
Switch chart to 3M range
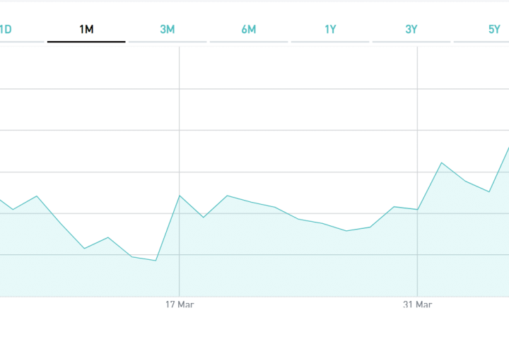click(x=168, y=30)
